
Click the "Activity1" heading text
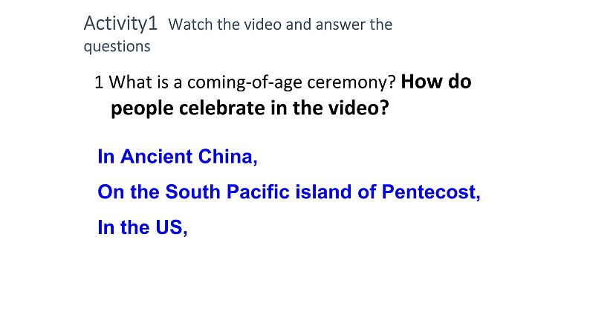(120, 23)
